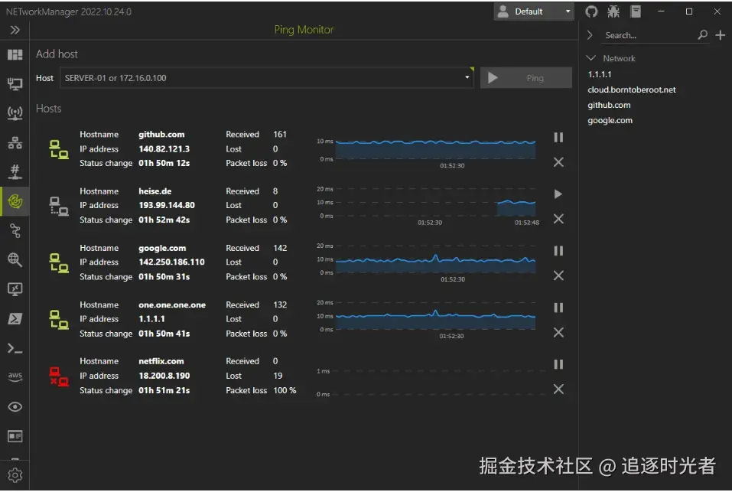Open the AWS Session Manager tool
This screenshot has width=732, height=492.
(x=15, y=376)
